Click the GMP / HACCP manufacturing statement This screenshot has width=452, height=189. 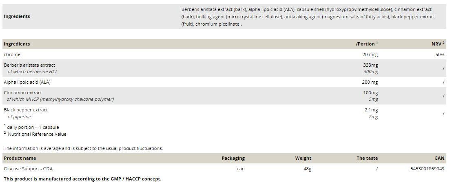pos(83,179)
